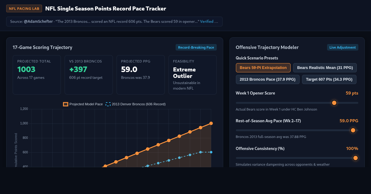Select the Projected Total 1003 value
This screenshot has width=371, height=194.
pos(26,70)
